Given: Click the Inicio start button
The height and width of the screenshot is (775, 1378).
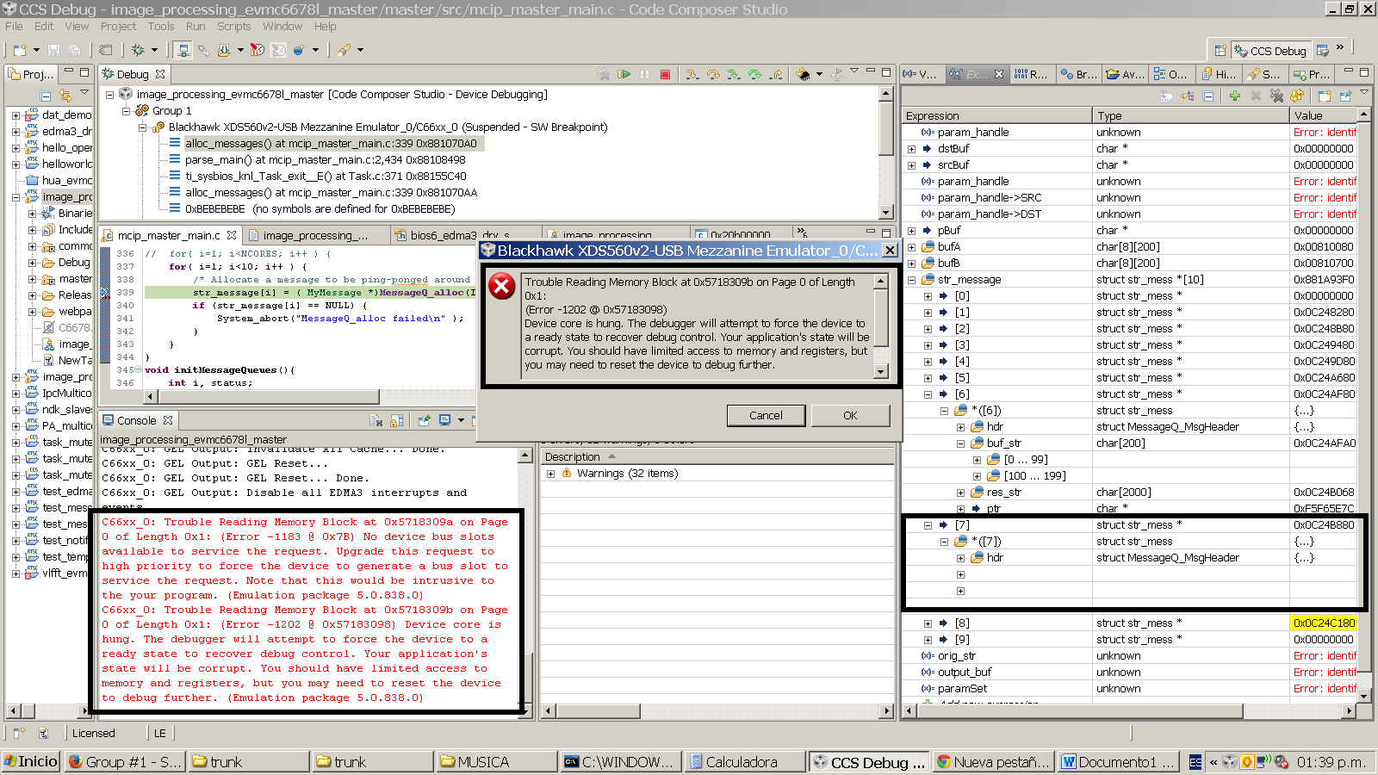Looking at the screenshot, I should (x=30, y=761).
